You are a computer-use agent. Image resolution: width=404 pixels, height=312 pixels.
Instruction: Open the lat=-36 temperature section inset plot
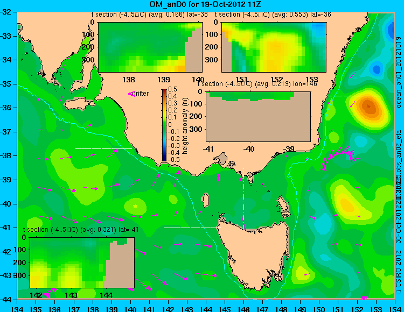click(x=274, y=47)
